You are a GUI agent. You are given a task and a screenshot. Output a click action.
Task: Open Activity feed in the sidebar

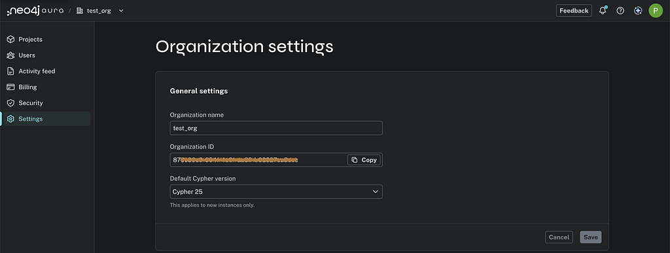[x=46, y=71]
